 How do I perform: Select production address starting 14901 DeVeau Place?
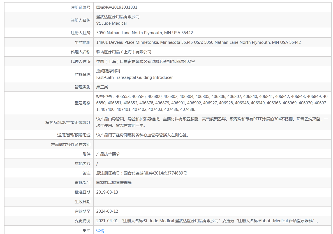(x=198, y=42)
